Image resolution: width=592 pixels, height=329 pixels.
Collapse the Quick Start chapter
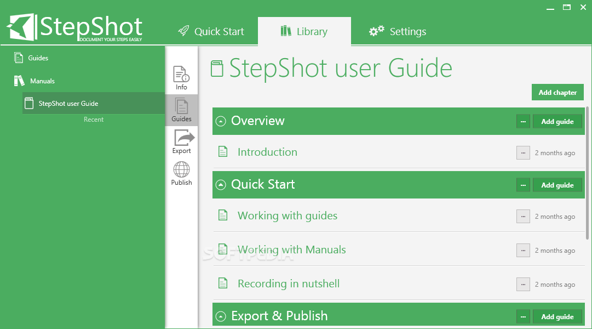(221, 185)
